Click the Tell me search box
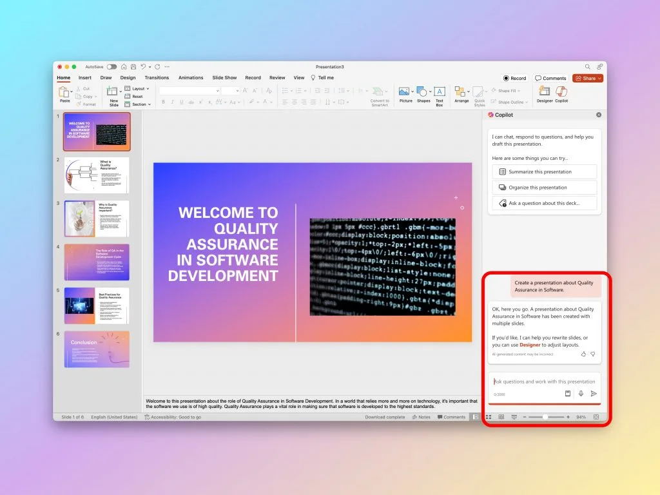 tap(322, 78)
